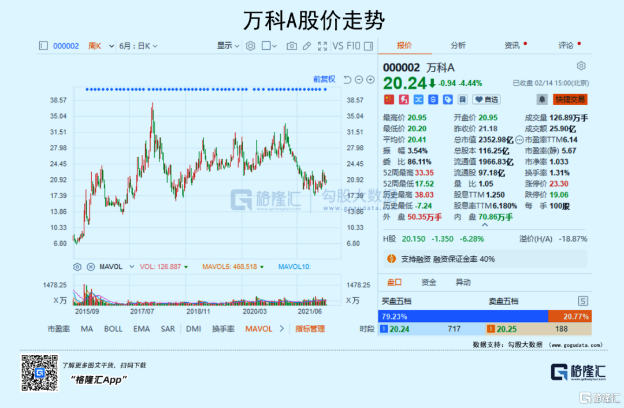The height and width of the screenshot is (408, 624).
Task: Click the ellipsis icon beside 总市值
Action: tap(519, 140)
